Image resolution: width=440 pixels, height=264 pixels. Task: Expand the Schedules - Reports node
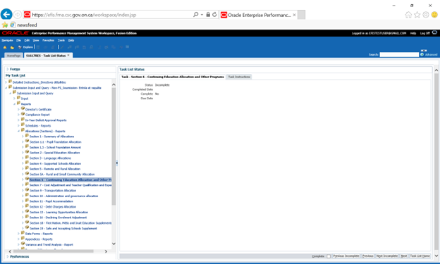(x=18, y=125)
